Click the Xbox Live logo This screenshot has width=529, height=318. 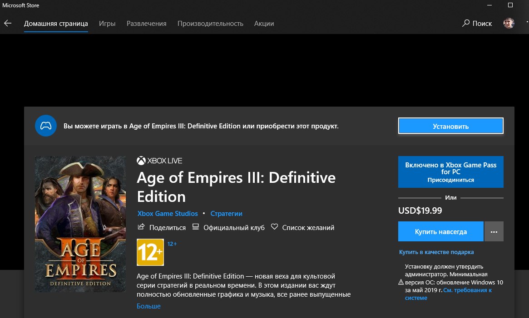pos(159,161)
